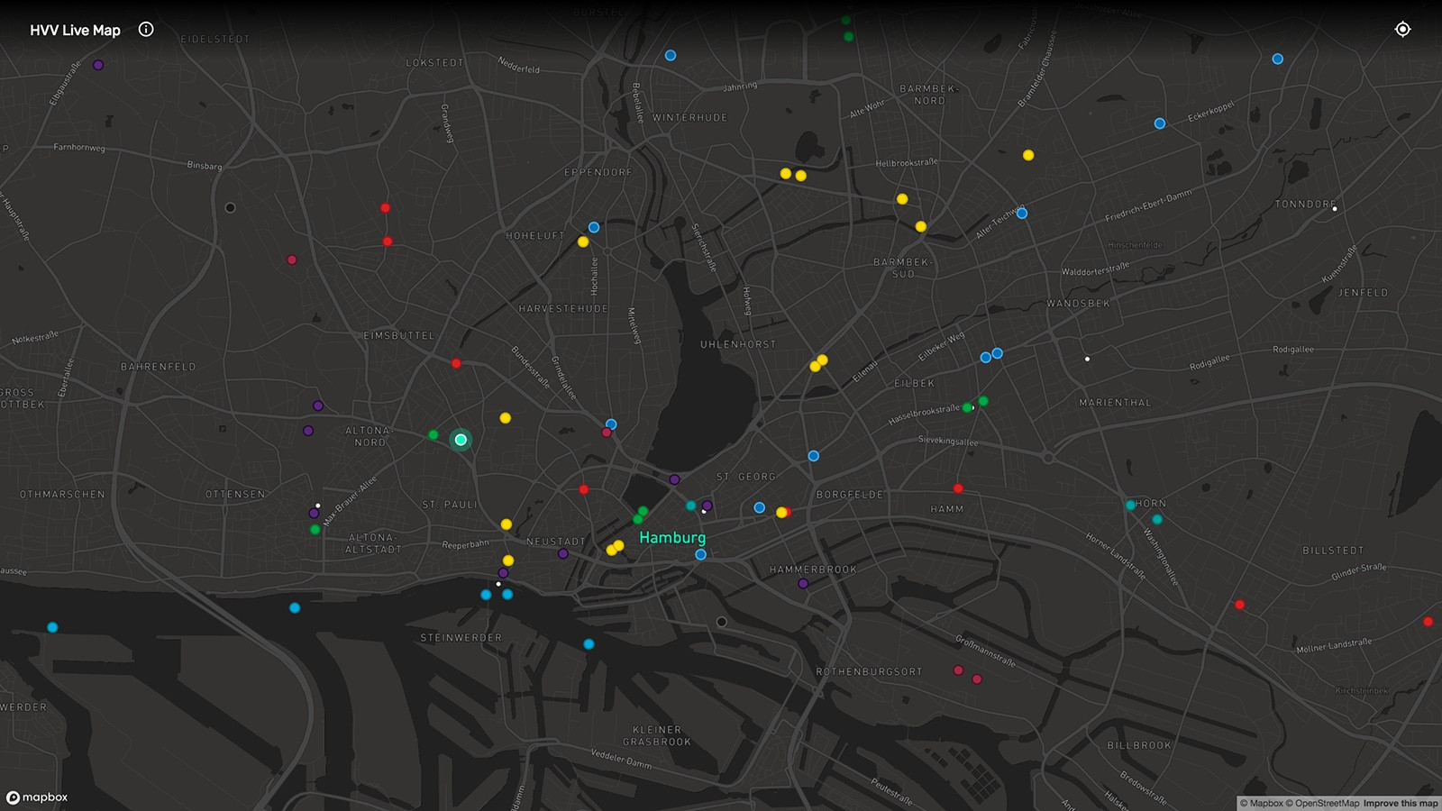
Task: Select the red vehicle marker near Rothenburgsort
Action: click(x=958, y=669)
